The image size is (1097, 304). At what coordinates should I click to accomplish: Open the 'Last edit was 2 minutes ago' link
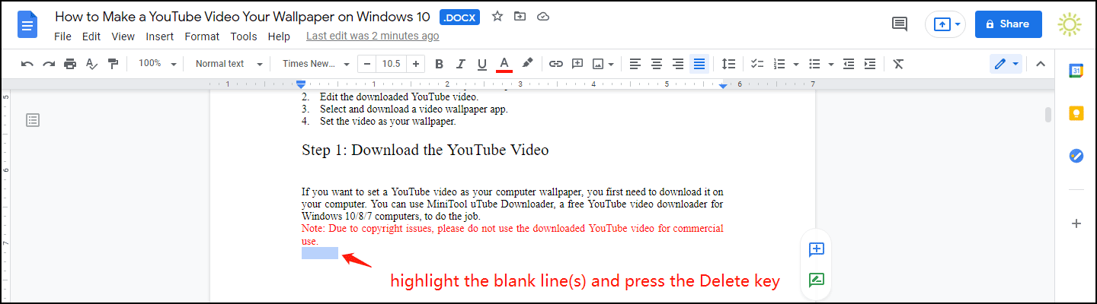click(x=373, y=36)
